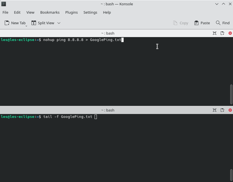This screenshot has height=182, width=233.
Task: Maximize the top terminal split
Action: click(x=215, y=33)
